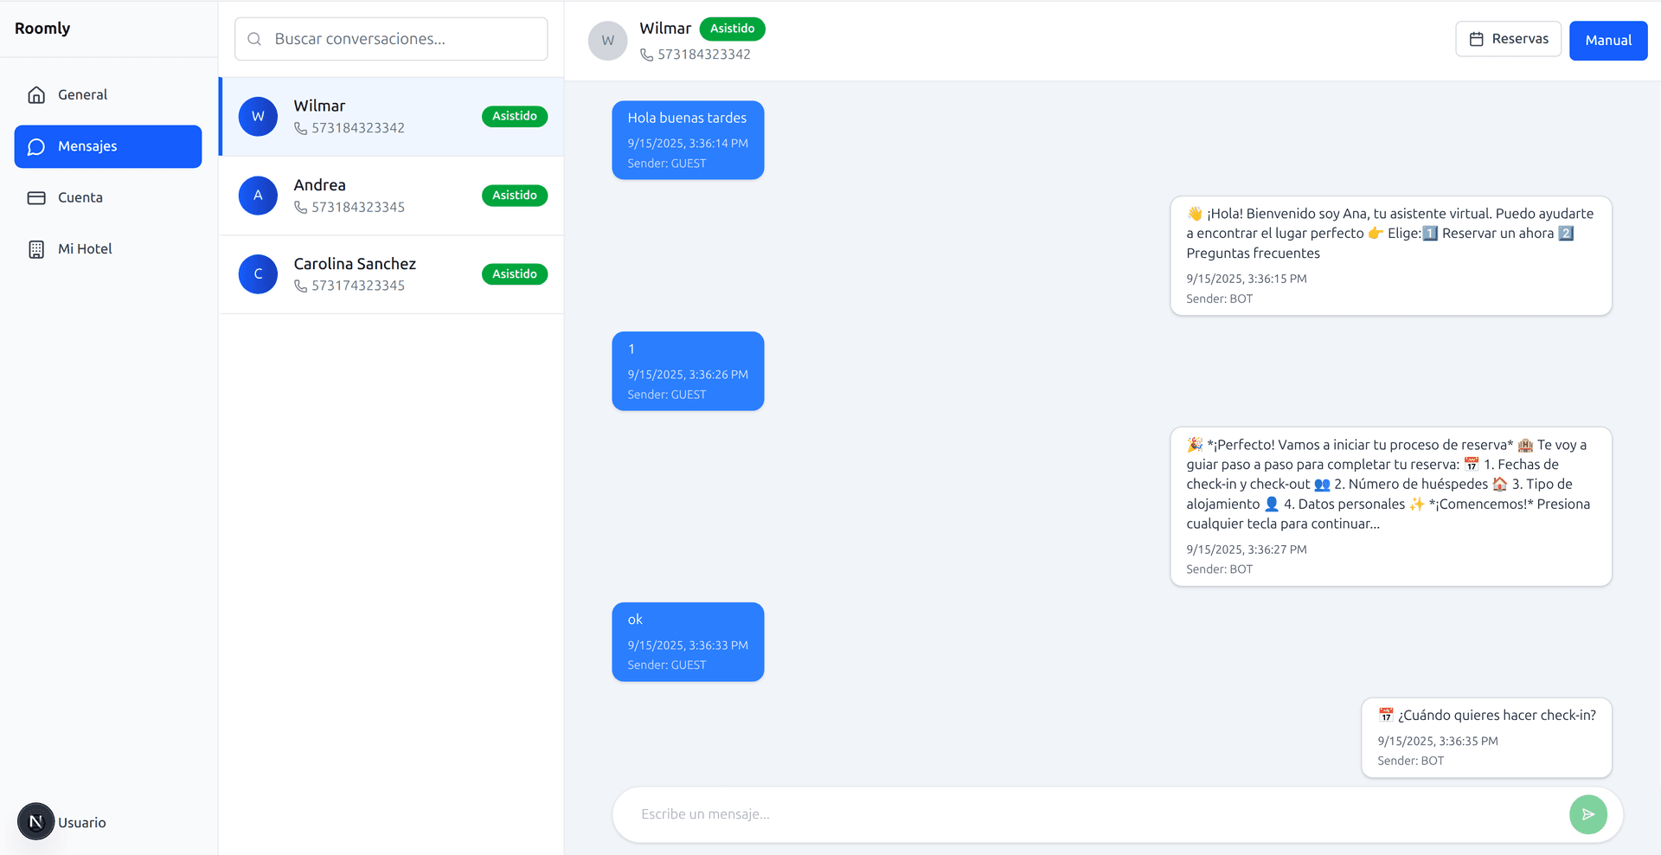Toggle the Asistido badge on Wilmar's conversation
The width and height of the screenshot is (1661, 855).
[514, 116]
